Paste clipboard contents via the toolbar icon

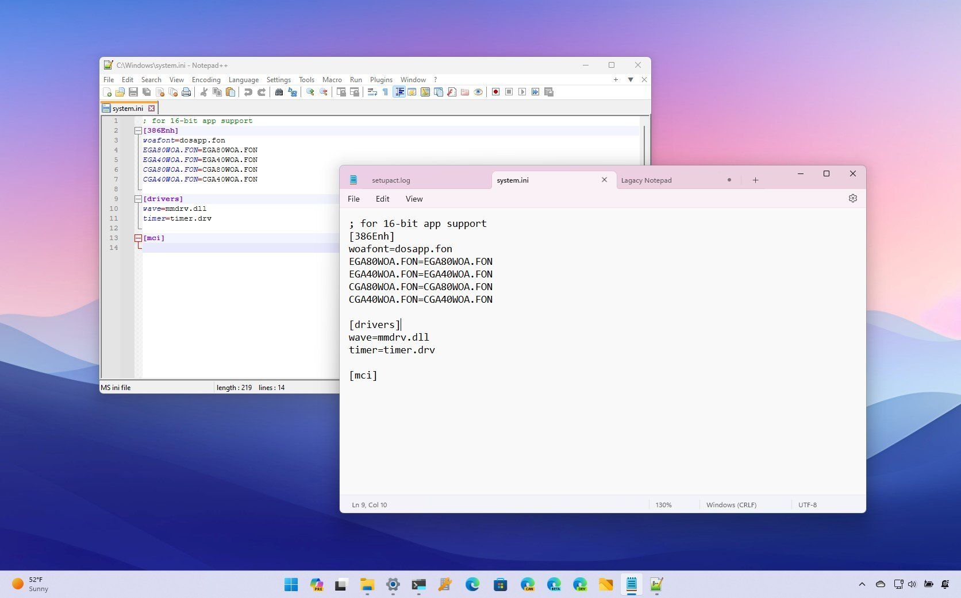tap(230, 92)
